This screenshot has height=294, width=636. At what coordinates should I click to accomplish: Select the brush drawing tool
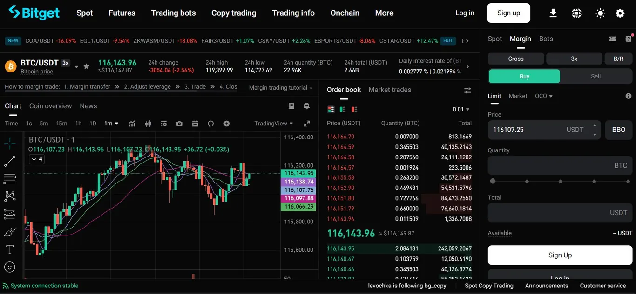9,232
